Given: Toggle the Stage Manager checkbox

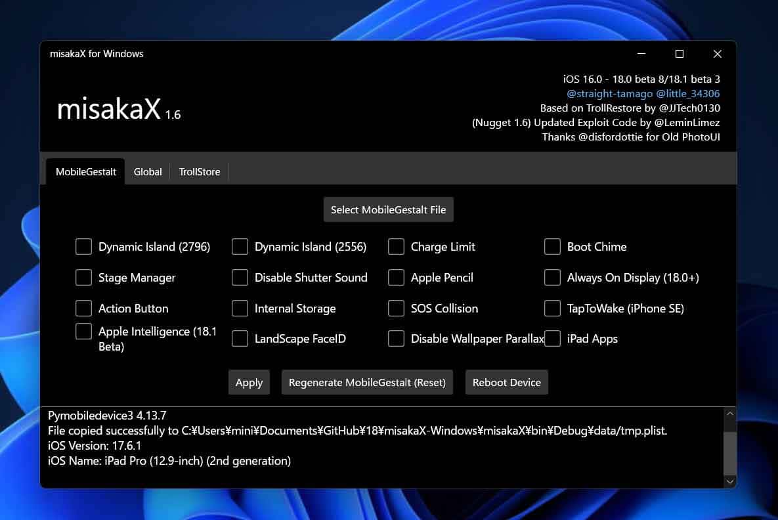Looking at the screenshot, I should click(x=83, y=278).
